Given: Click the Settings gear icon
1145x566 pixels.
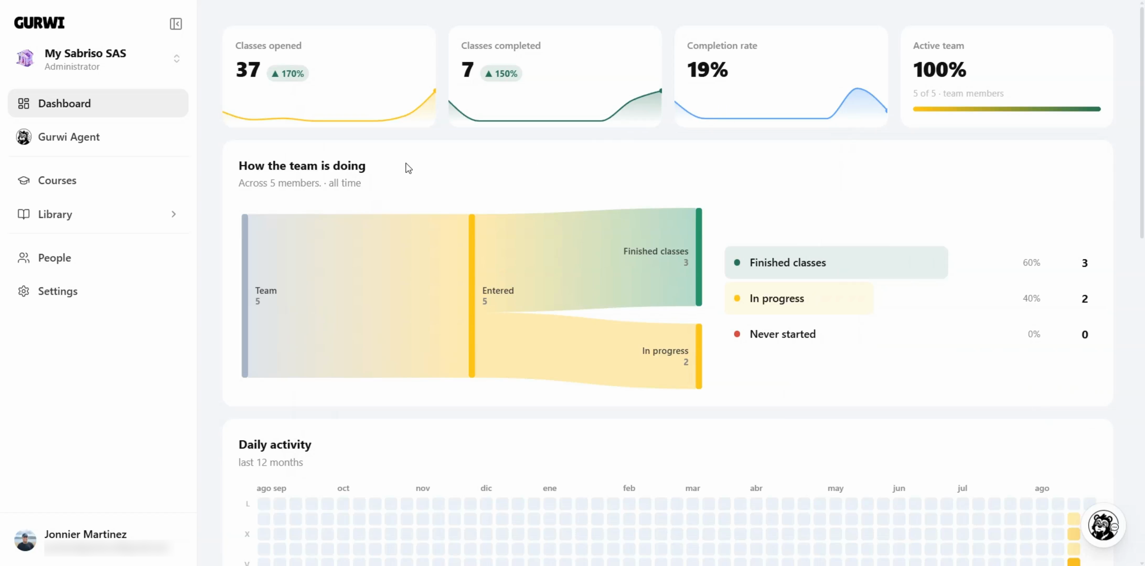Looking at the screenshot, I should click(24, 291).
